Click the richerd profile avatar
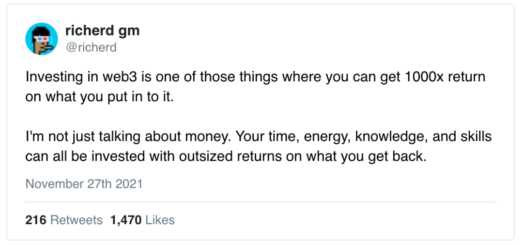523x245 pixels. (42, 39)
